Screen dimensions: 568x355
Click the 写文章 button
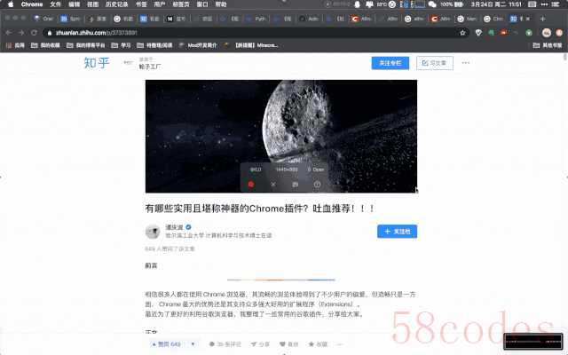[436, 63]
